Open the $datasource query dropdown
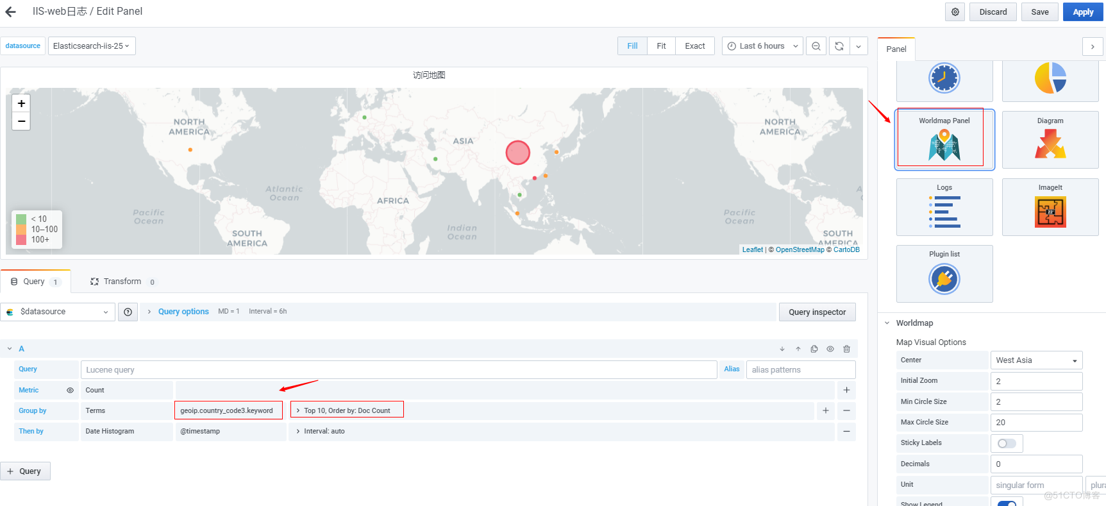1106x506 pixels. point(58,312)
